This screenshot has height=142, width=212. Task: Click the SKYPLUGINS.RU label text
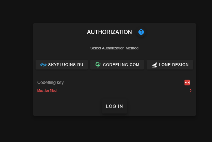(x=66, y=65)
